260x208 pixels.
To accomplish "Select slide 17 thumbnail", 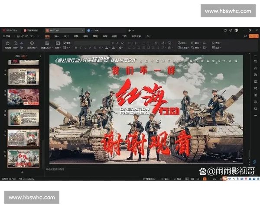I will (x=23, y=97).
